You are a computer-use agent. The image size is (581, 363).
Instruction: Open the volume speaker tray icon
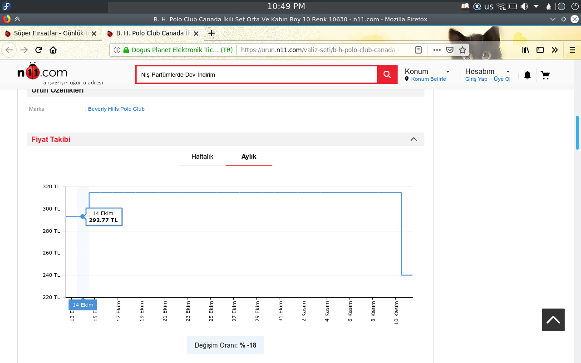(524, 6)
